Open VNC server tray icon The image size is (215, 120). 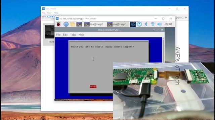(133, 24)
